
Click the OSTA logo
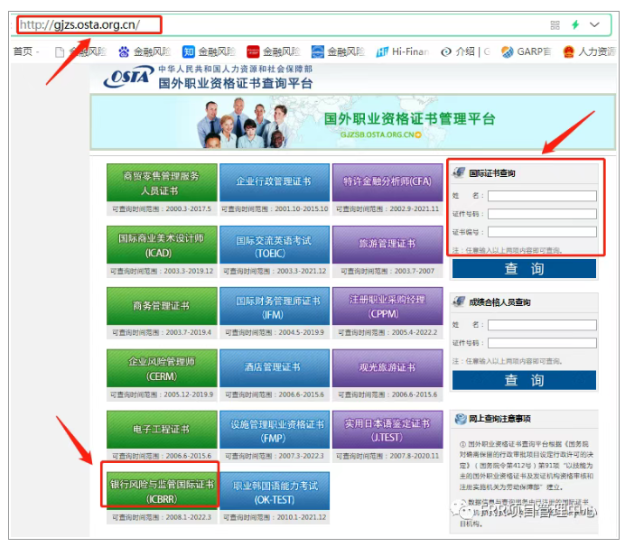click(x=129, y=77)
